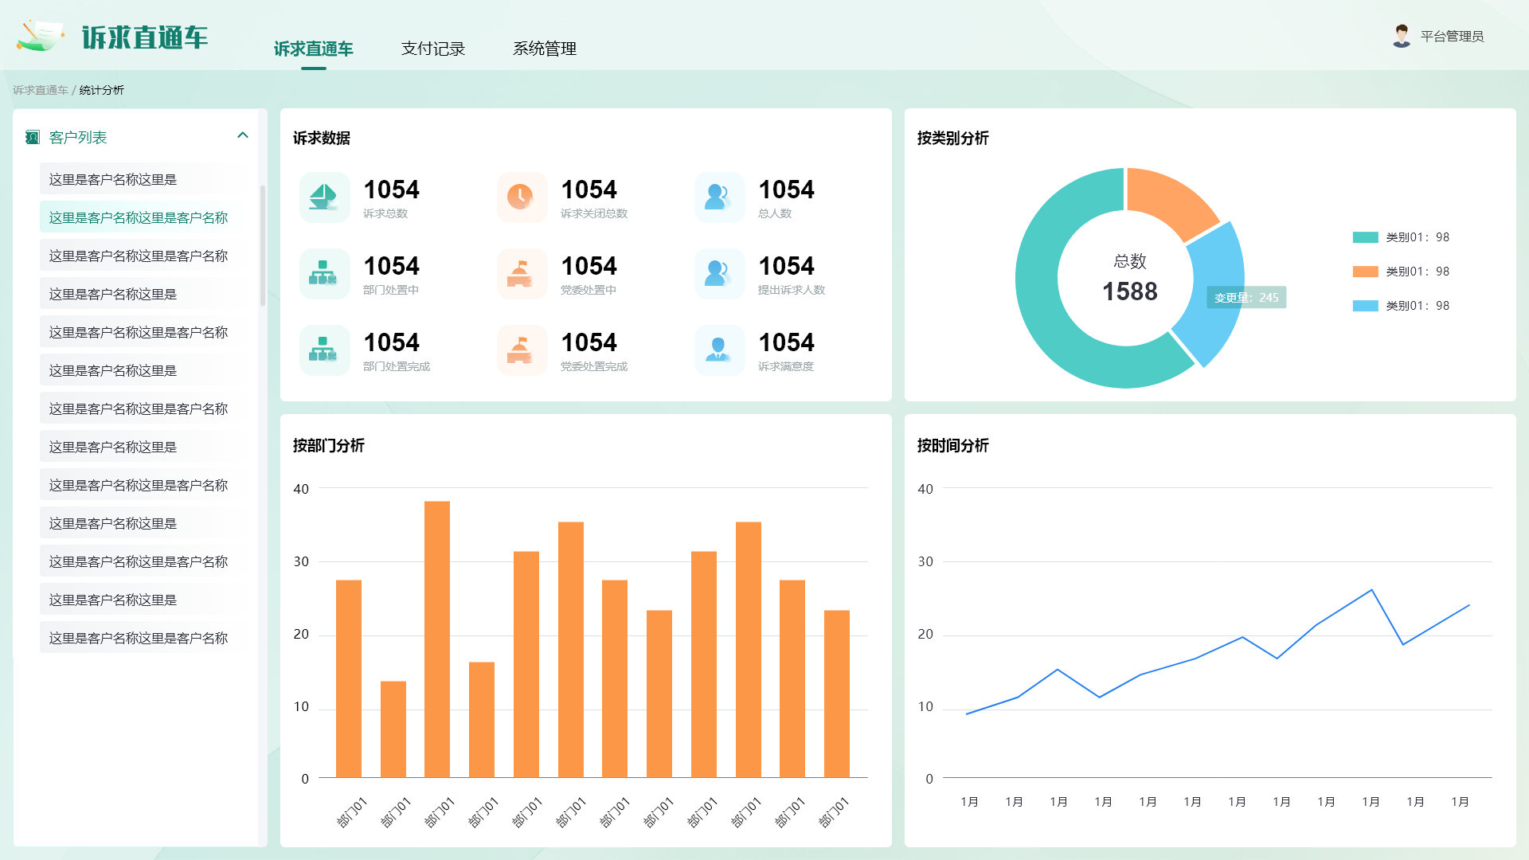Toggle the orange legend swatch
The width and height of the screenshot is (1529, 860).
click(1365, 272)
